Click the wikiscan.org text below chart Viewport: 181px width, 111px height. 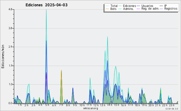(91, 108)
